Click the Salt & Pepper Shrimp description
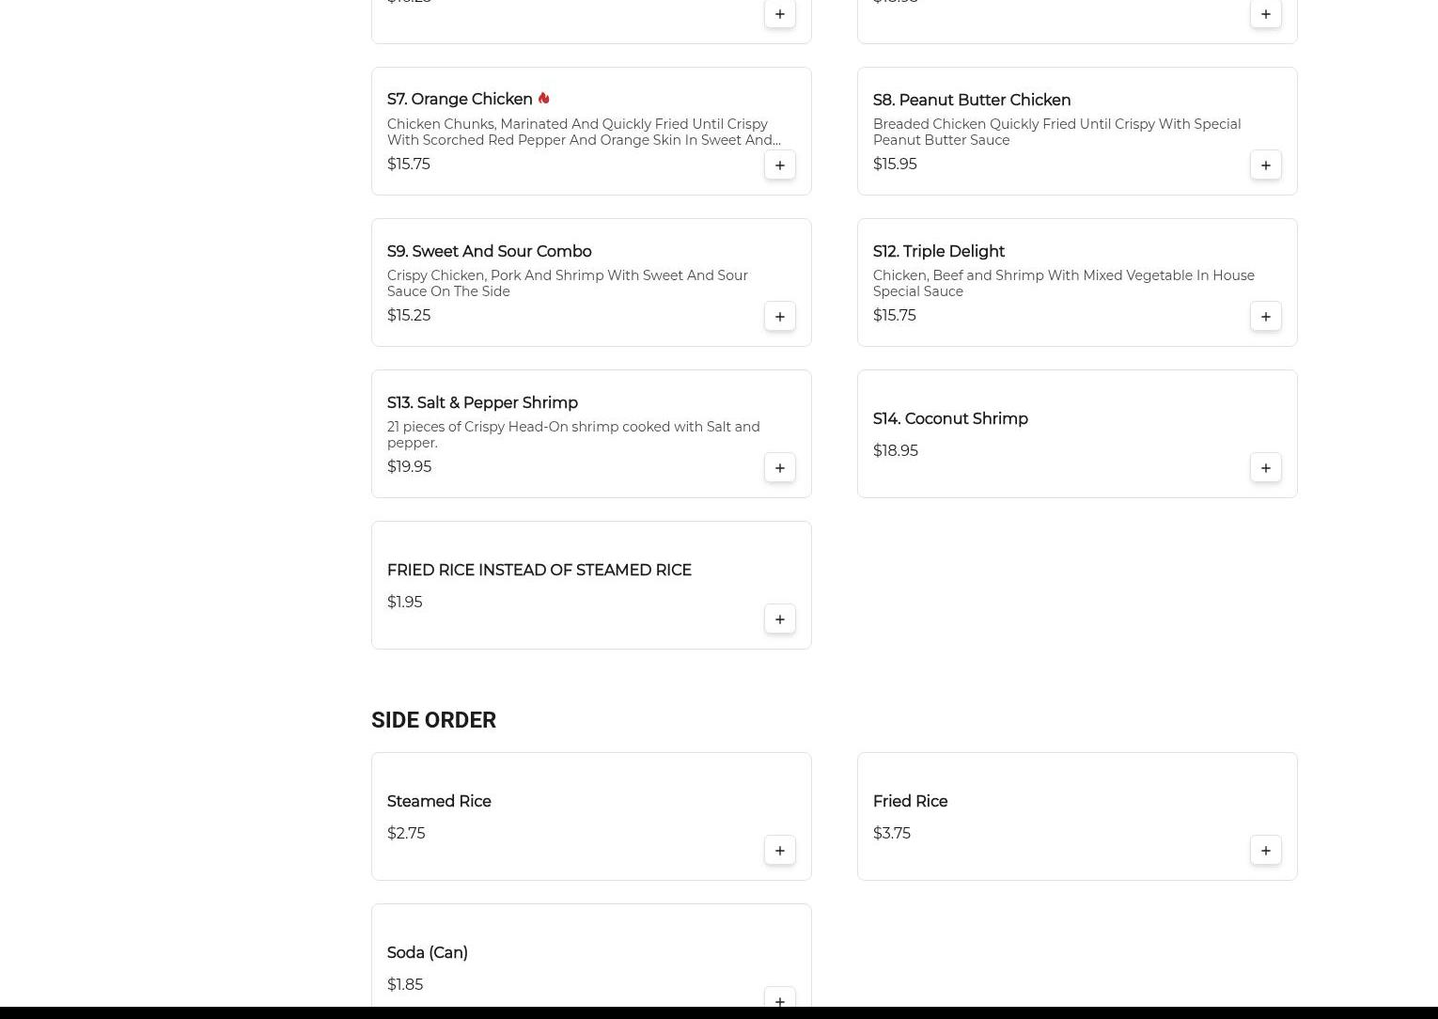 [573, 435]
